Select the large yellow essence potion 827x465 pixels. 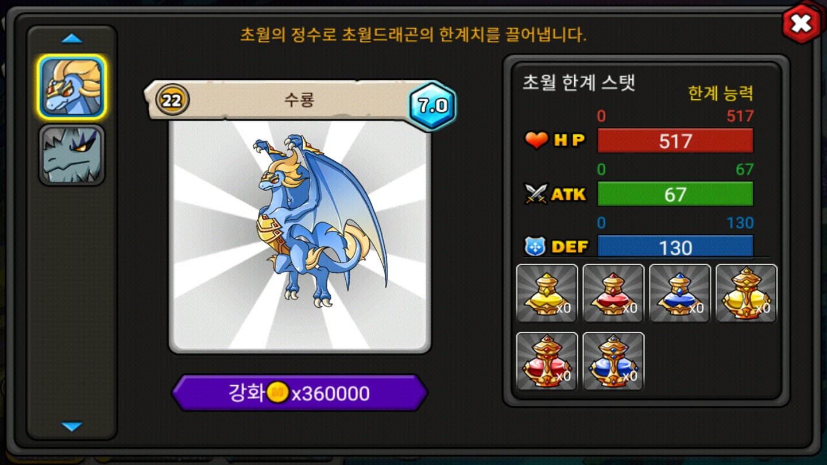[x=747, y=294]
